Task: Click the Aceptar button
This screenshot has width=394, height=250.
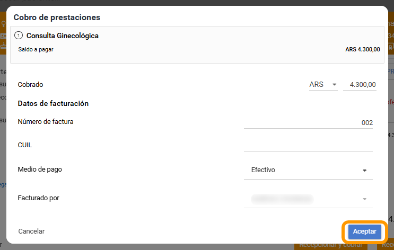Action: click(x=364, y=231)
